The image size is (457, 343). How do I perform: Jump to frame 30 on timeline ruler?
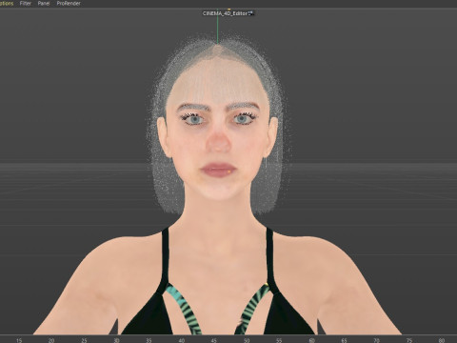click(x=116, y=340)
